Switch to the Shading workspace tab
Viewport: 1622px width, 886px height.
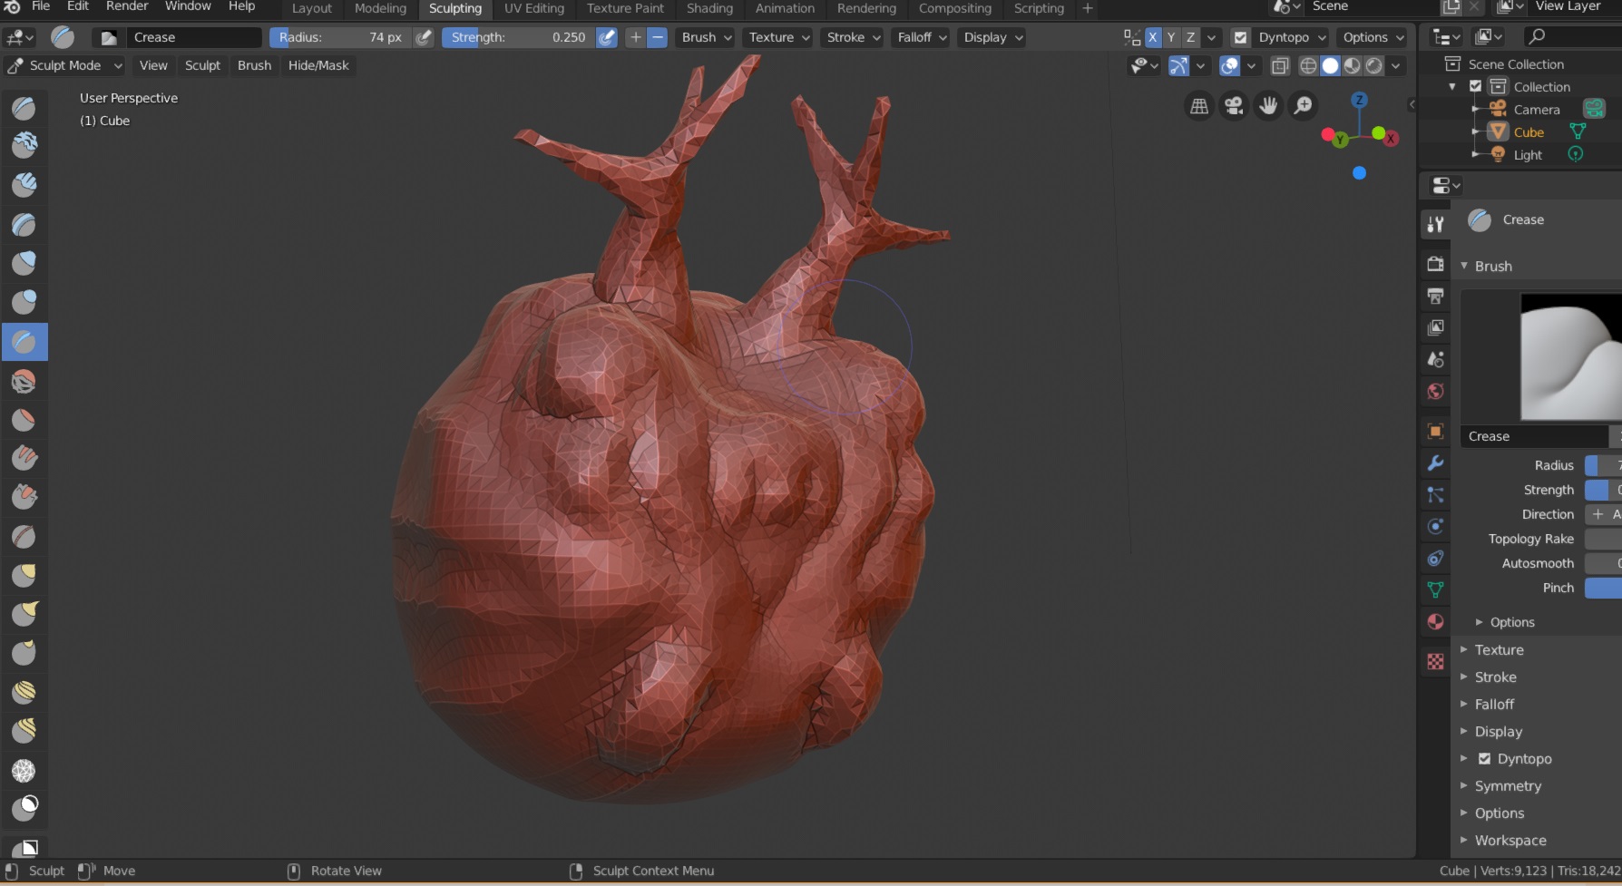click(x=709, y=9)
